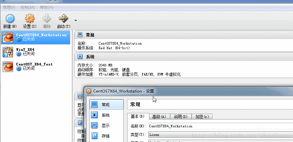
Task: Click the 2048 MB memory value
Action: [105, 65]
